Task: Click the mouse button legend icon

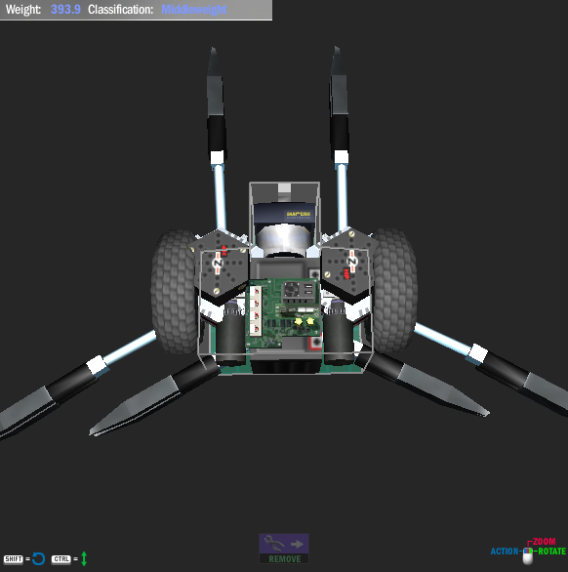Action: (528, 555)
